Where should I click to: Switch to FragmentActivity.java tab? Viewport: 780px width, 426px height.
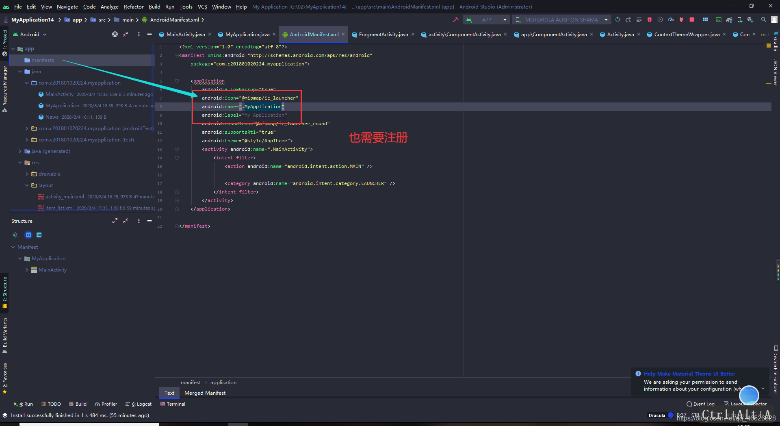point(383,35)
